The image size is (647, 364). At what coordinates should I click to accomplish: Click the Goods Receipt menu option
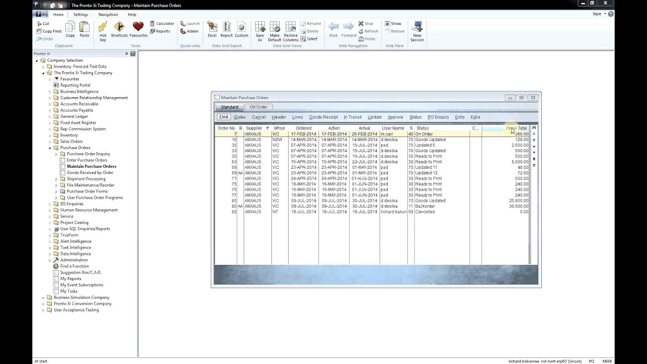tap(323, 117)
